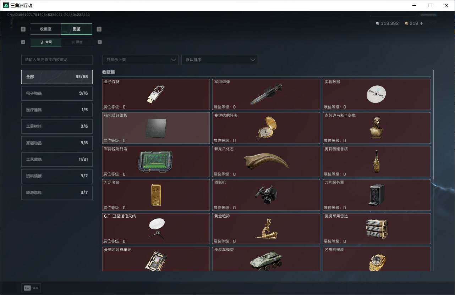Viewport: 455px width, 295px height.
Task: Choose the 黄金瞪羚 golden gazelle
Action: (266, 229)
